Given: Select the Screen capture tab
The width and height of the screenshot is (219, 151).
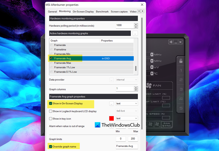Looking at the screenshot, I should [x=119, y=12].
